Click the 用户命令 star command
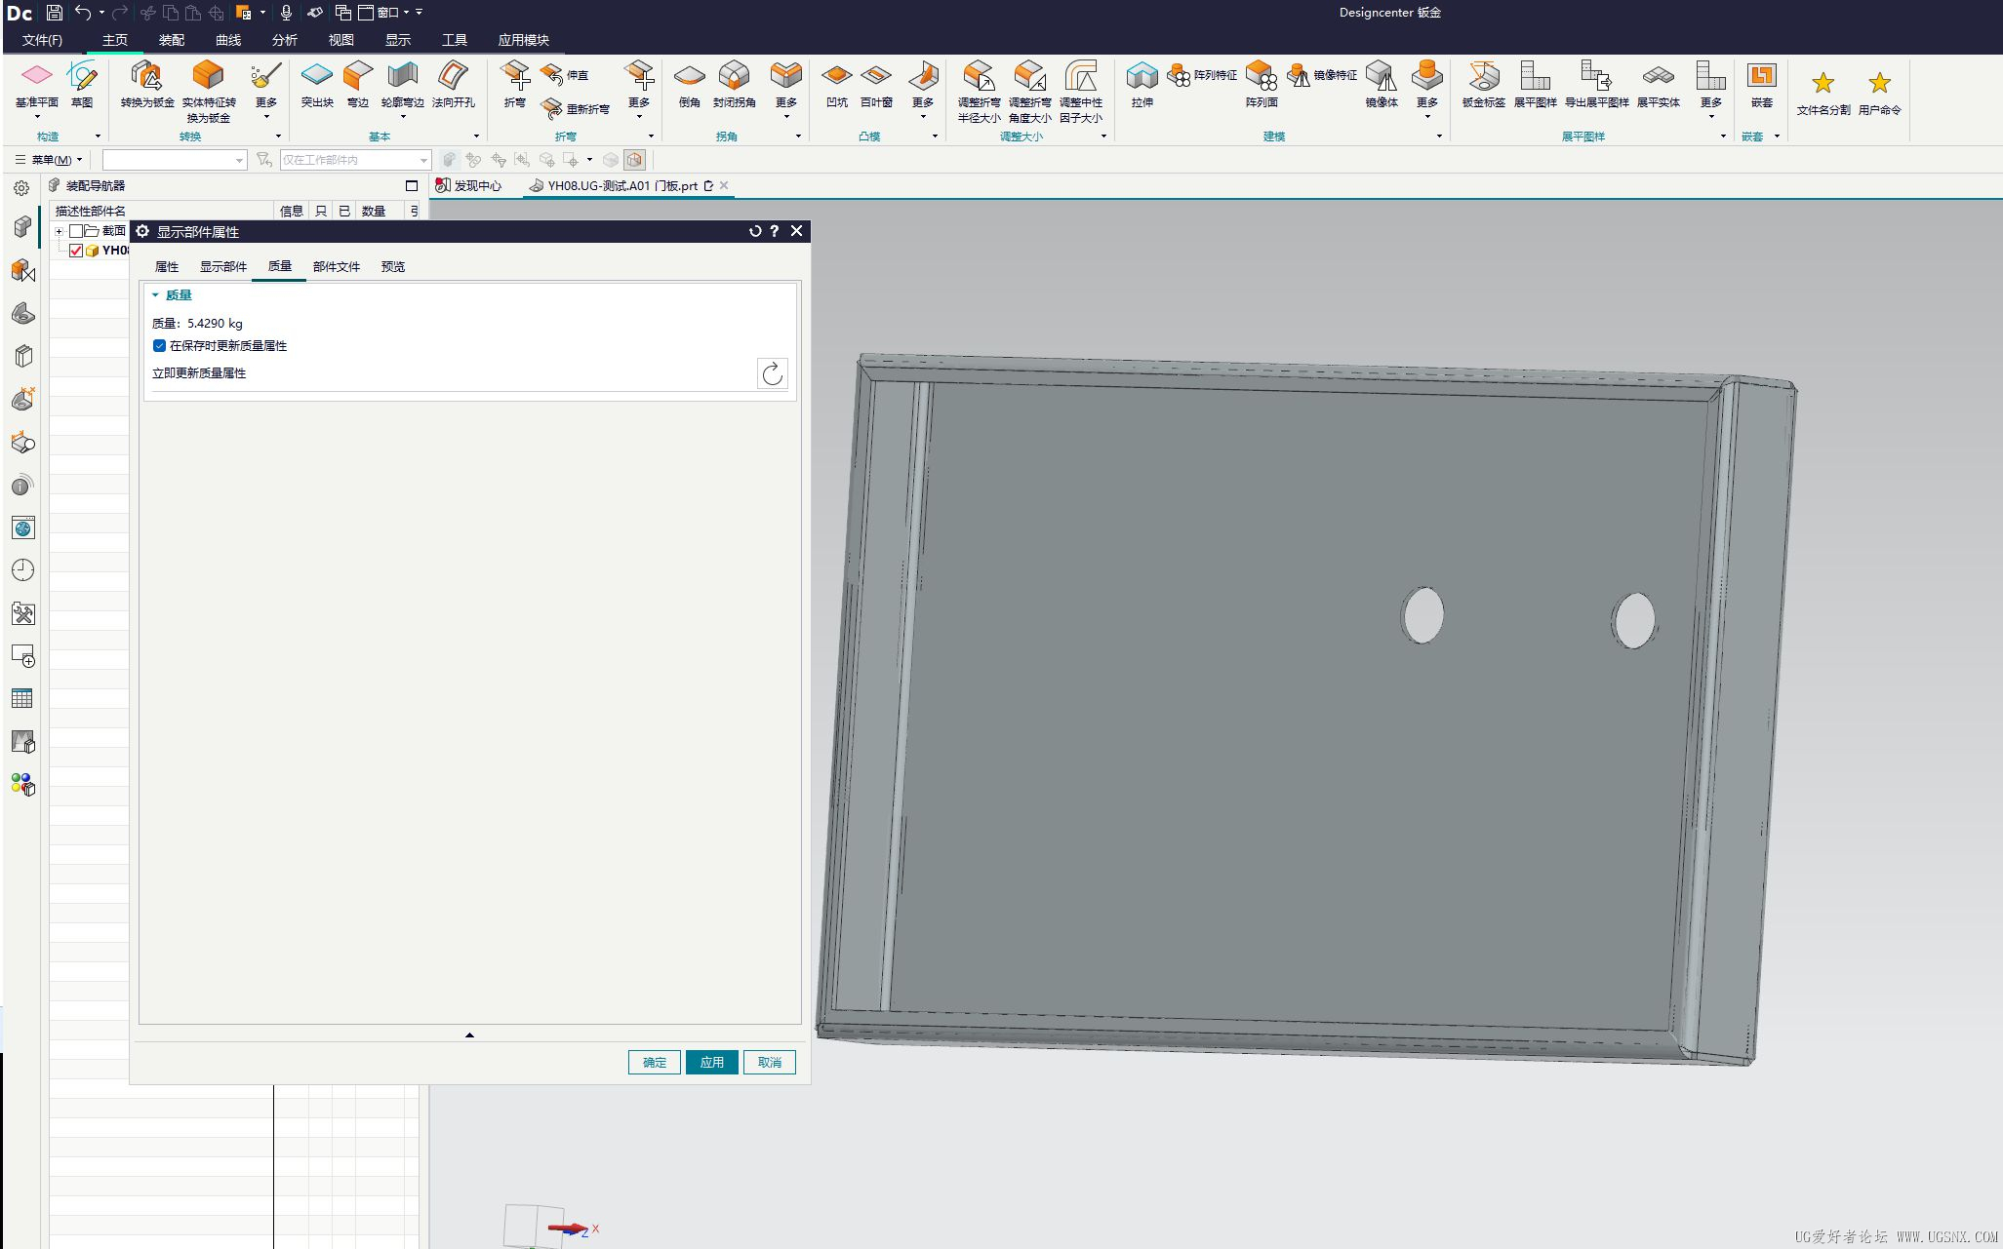The width and height of the screenshot is (2003, 1249). coord(1879,94)
